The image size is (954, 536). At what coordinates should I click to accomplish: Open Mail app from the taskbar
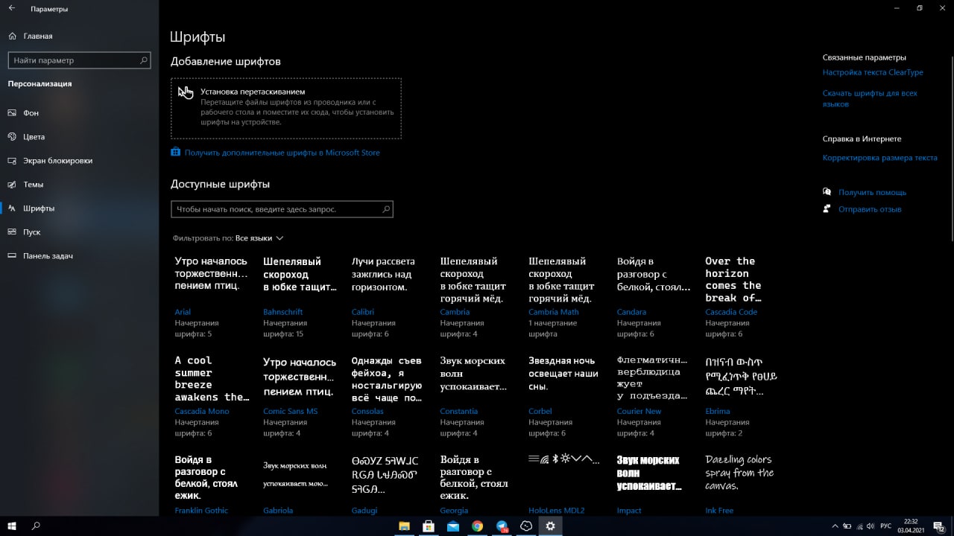pos(453,526)
